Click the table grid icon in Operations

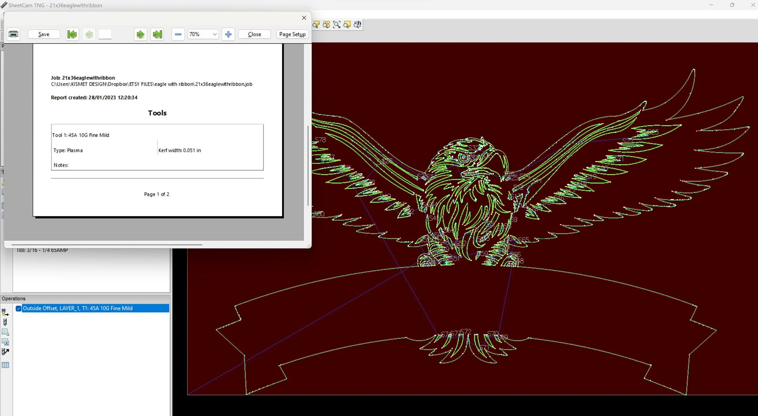pos(5,365)
